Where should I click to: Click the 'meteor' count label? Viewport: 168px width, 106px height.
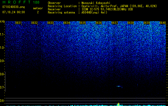click(x=38, y=8)
